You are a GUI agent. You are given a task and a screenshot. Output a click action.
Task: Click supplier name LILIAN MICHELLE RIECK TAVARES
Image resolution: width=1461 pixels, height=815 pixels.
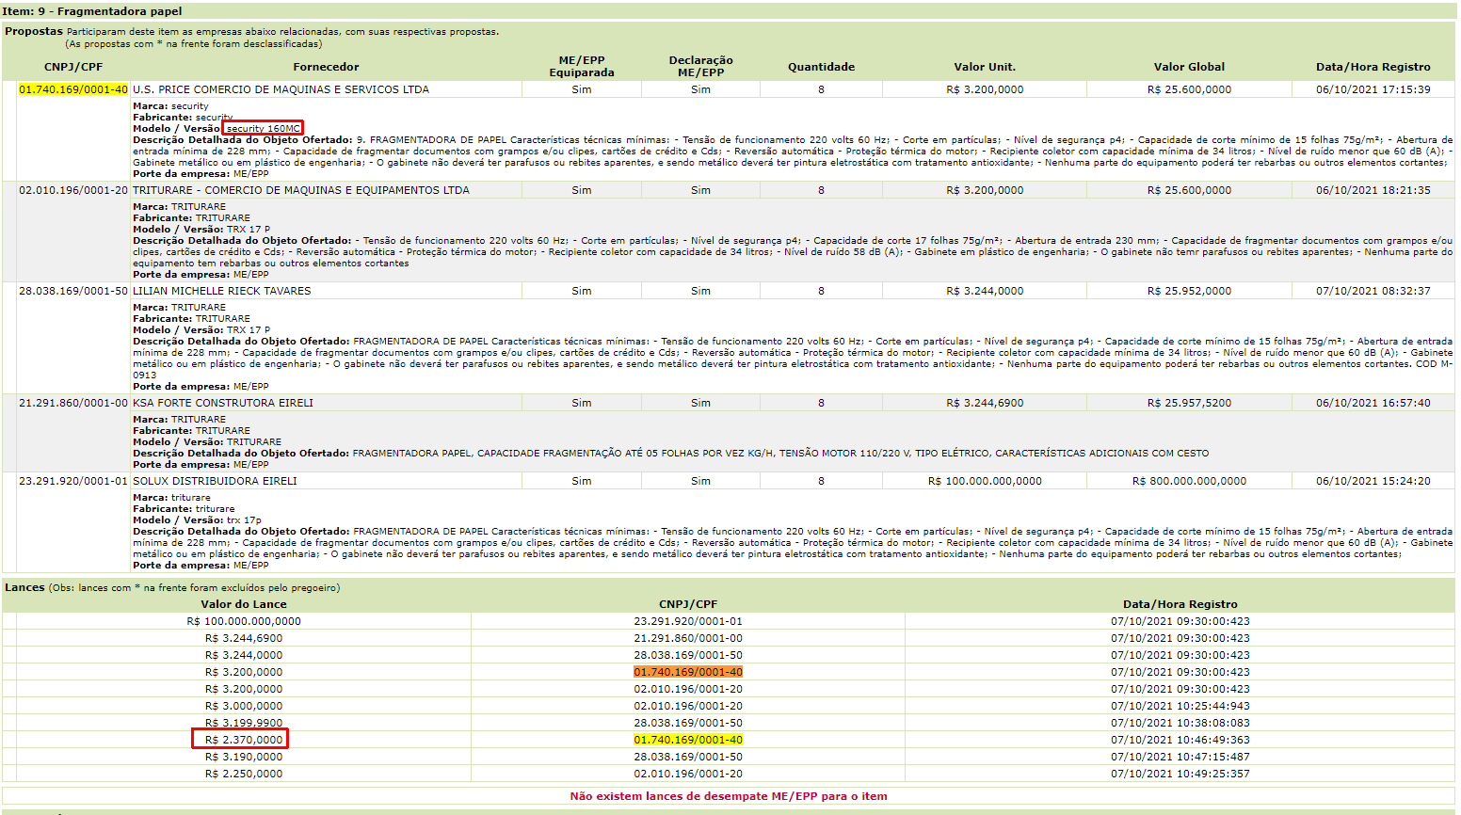pos(221,291)
